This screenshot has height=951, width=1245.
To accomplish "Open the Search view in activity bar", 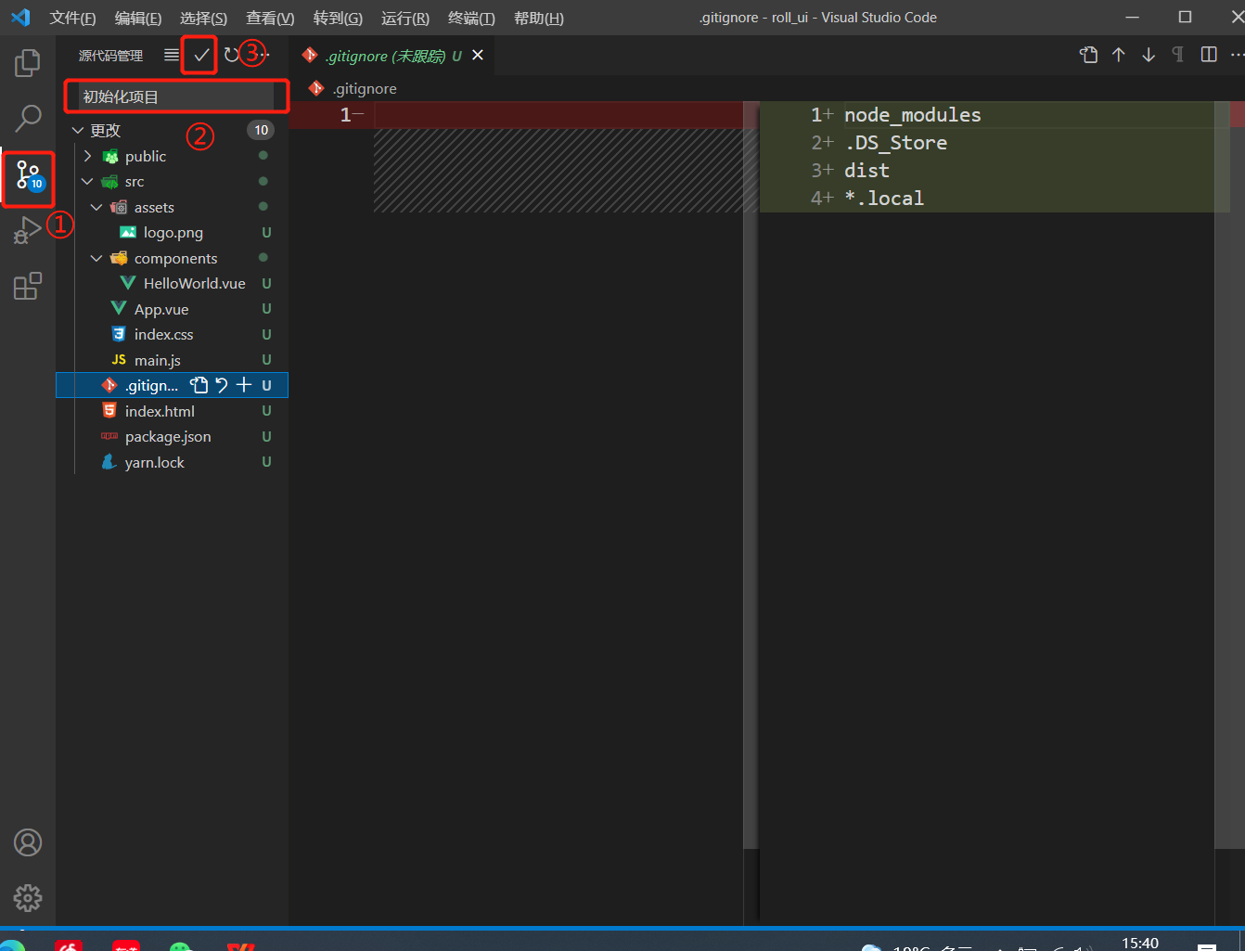I will click(x=28, y=118).
